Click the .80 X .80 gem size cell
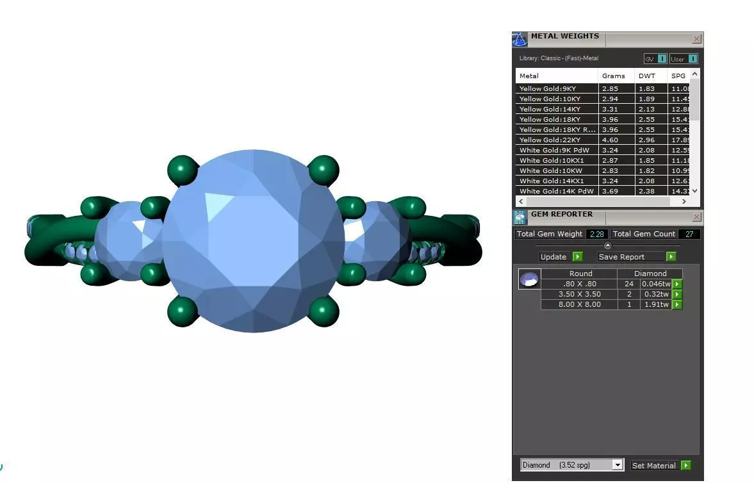This screenshot has height=483, width=754. click(x=580, y=284)
